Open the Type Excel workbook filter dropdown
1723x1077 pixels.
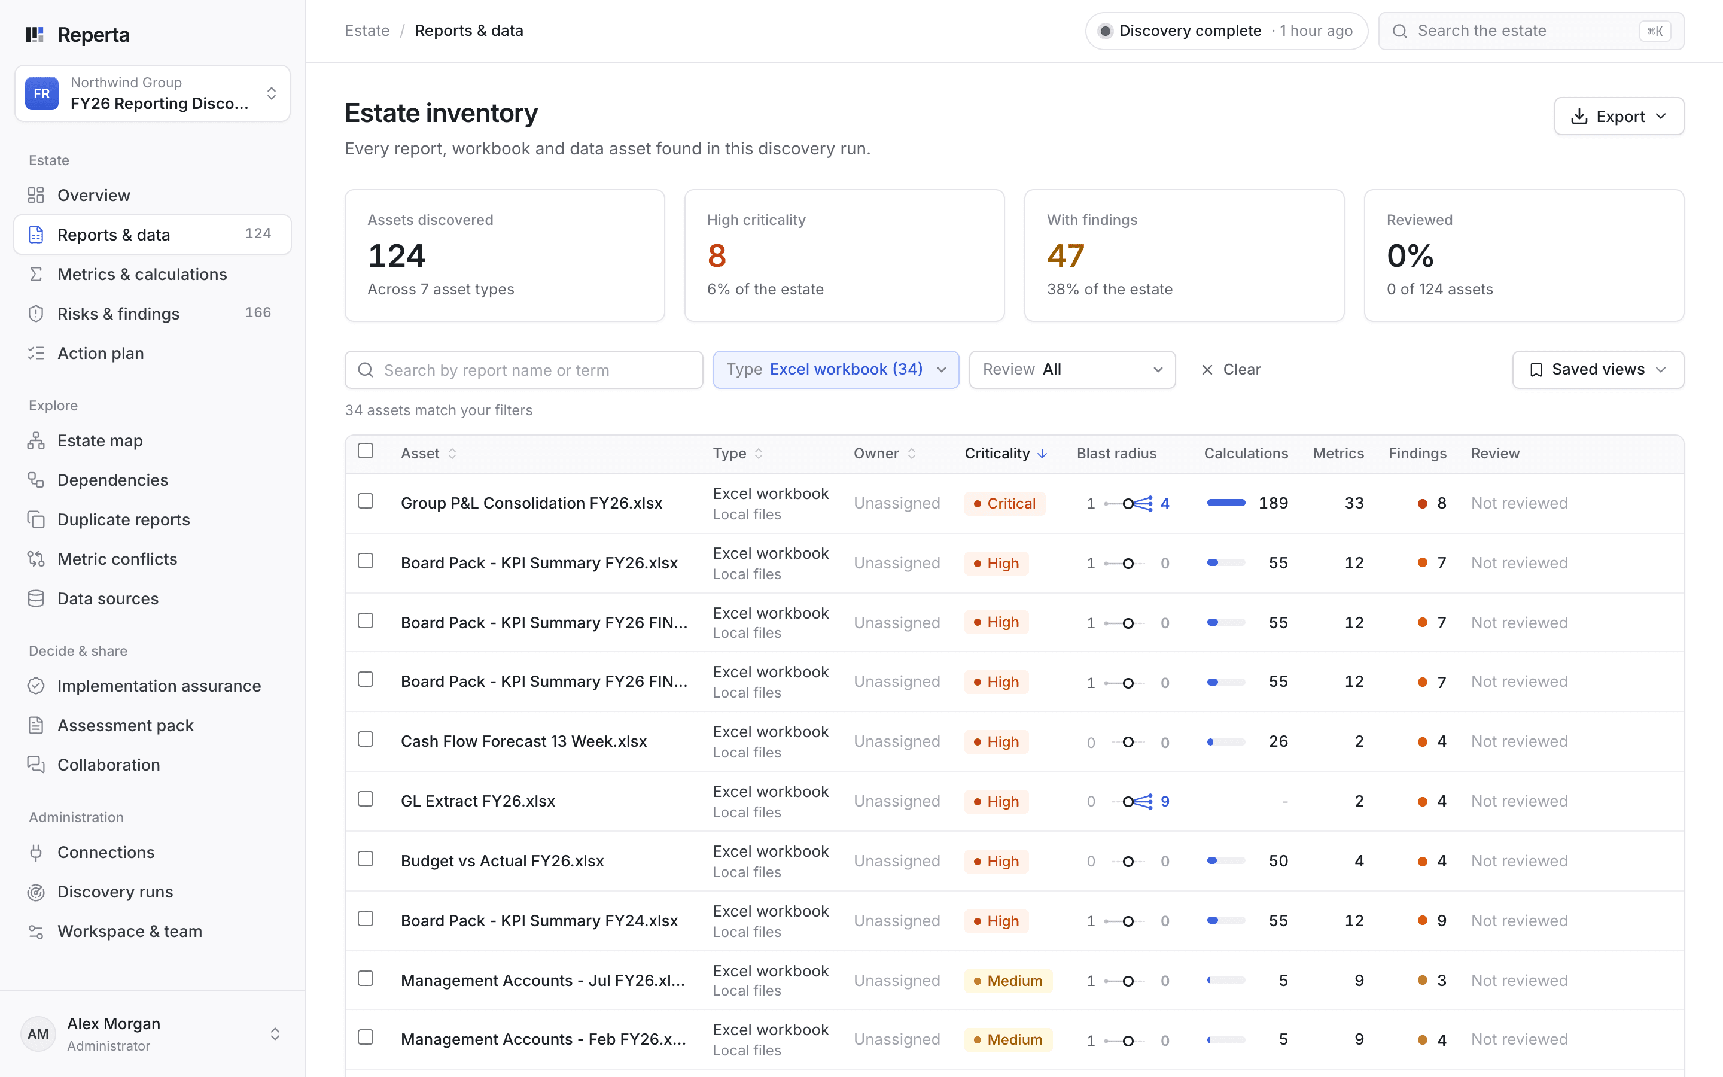(836, 370)
